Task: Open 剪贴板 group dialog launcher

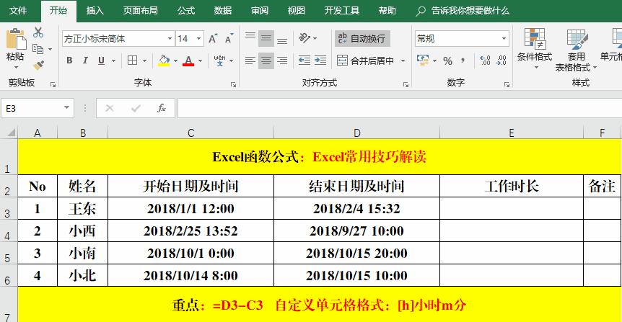Action: tap(53, 84)
